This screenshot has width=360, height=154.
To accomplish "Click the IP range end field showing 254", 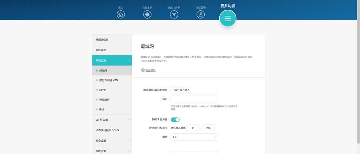I will pos(208,128).
